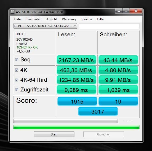Image resolution: width=152 pixels, height=151 pixels.
Task: Click the Lesen column header
Action: tap(66, 35)
